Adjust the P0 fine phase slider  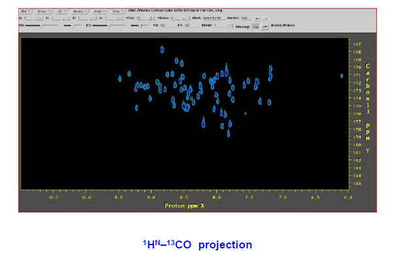73,25
